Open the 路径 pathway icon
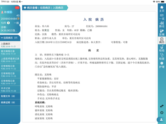This screenshot has width=166, height=124. (162, 25)
